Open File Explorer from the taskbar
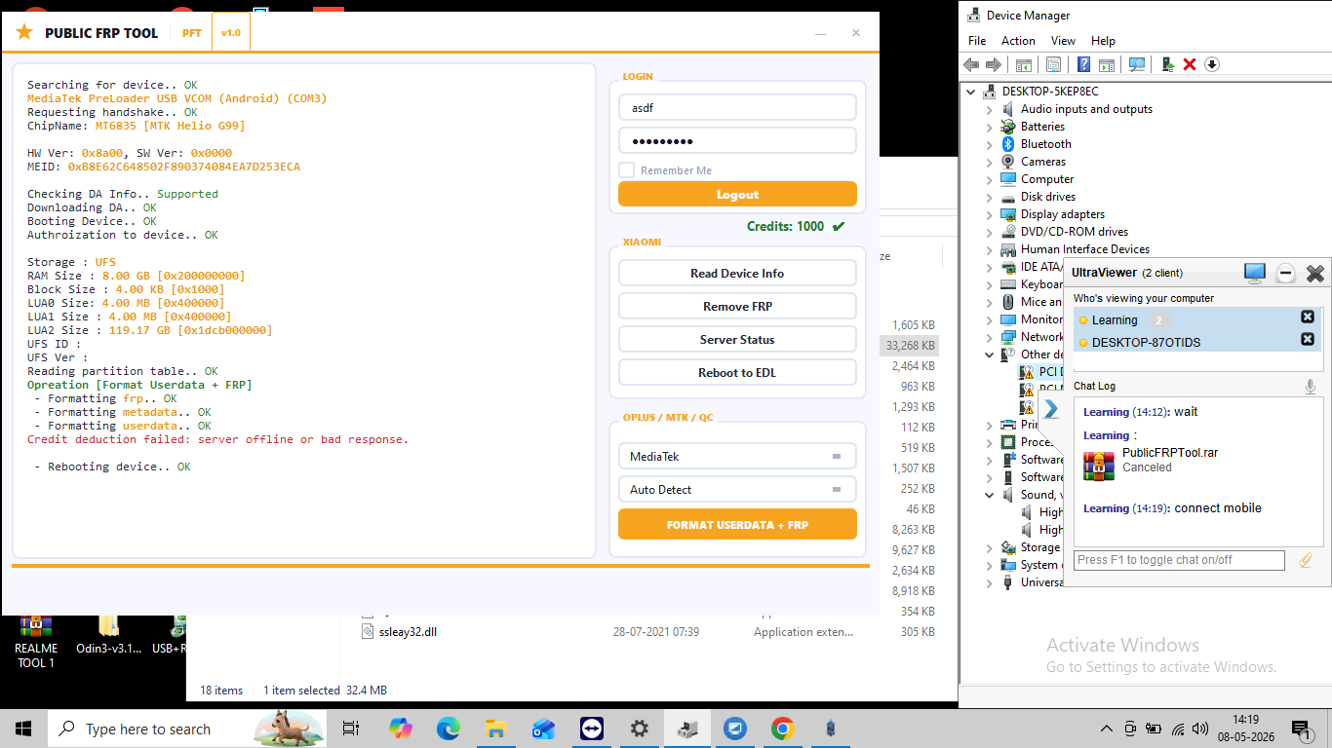Image resolution: width=1332 pixels, height=748 pixels. tap(495, 729)
